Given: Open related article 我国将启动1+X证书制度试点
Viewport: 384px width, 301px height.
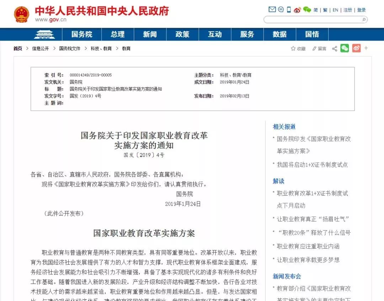Looking at the screenshot, I should coord(312,165).
